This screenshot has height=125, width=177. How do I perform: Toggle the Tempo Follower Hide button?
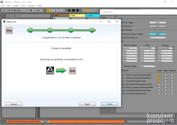coord(158,34)
